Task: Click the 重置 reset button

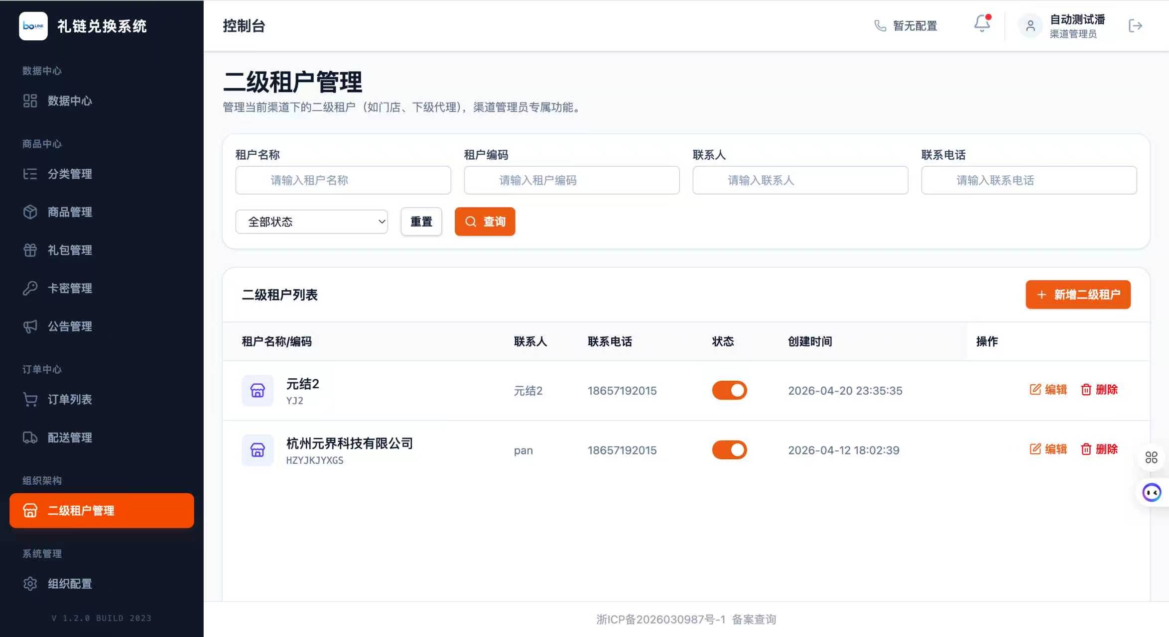Action: tap(421, 221)
